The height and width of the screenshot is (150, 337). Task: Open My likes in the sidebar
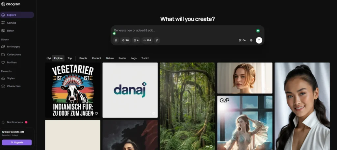pos(12,62)
